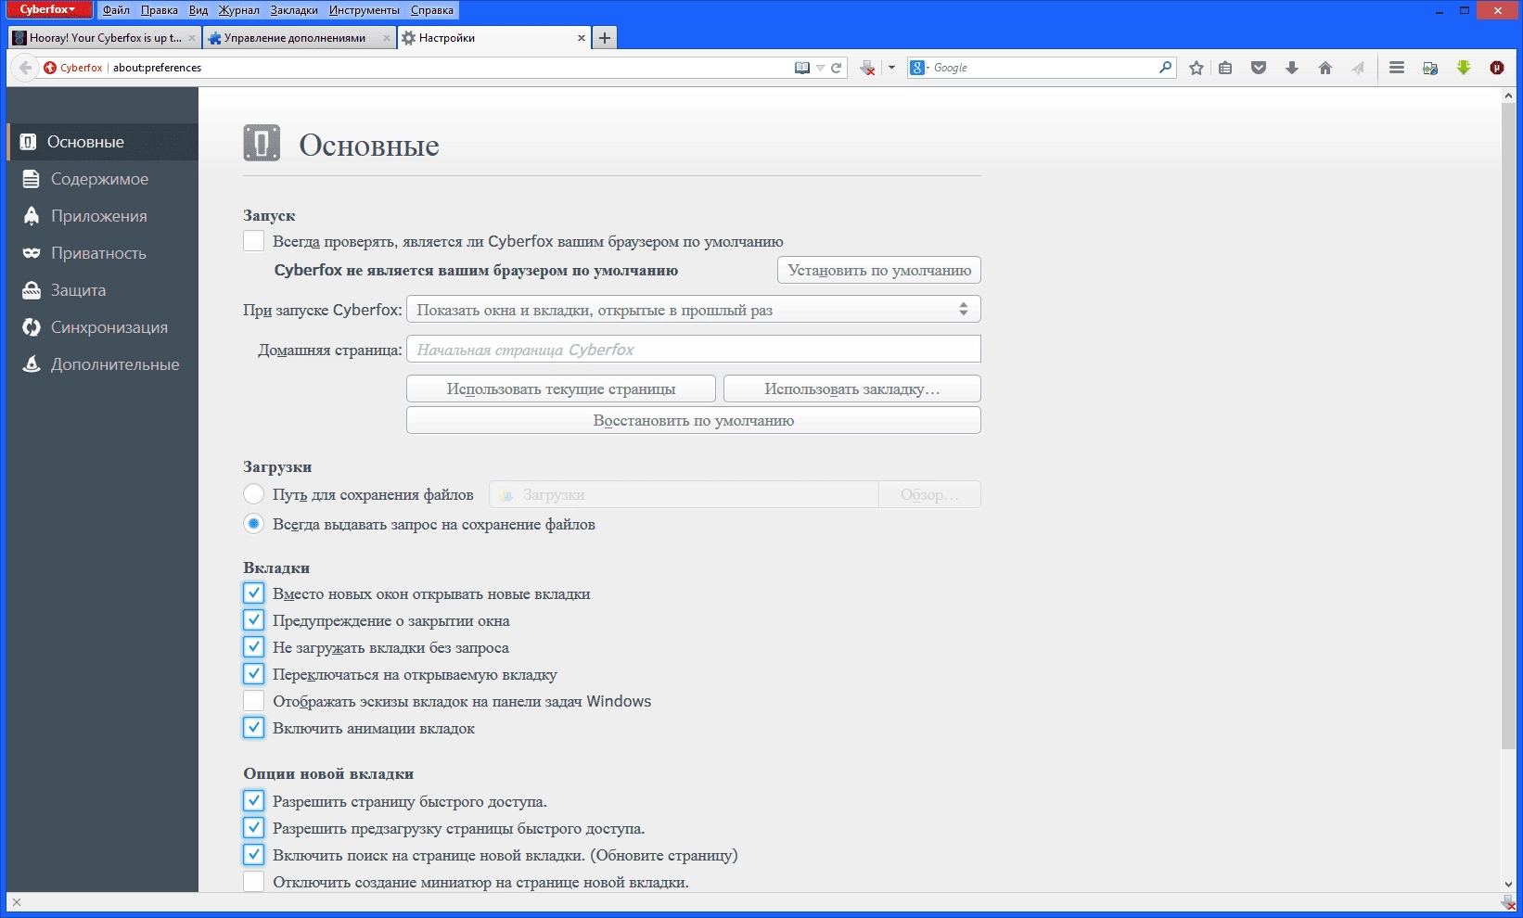The image size is (1523, 918).
Task: Go to home page icon
Action: (x=1325, y=68)
